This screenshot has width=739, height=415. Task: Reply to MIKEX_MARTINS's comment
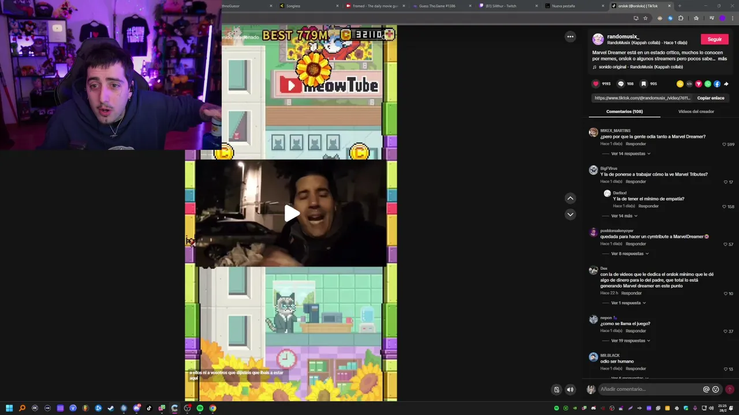pos(636,144)
